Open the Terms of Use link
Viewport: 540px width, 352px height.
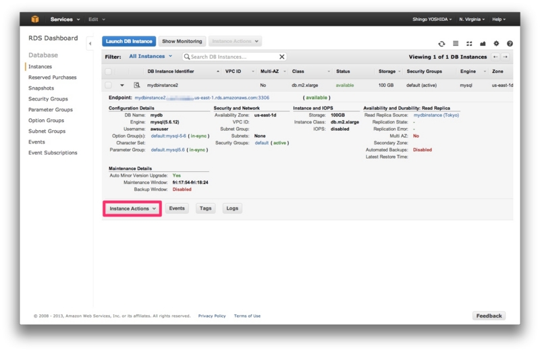(247, 316)
